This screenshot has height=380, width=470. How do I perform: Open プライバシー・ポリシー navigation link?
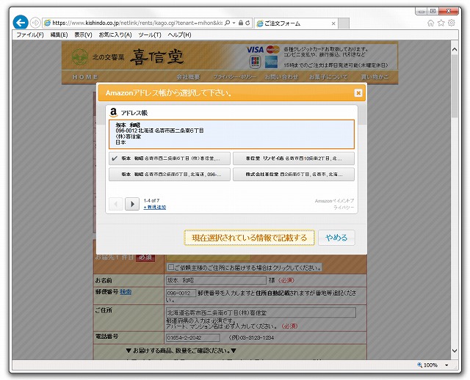tap(235, 77)
